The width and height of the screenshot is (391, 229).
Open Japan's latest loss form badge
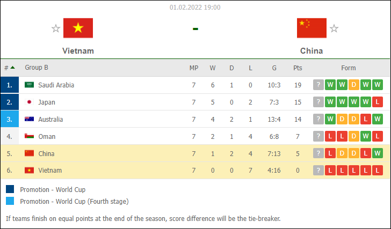[377, 102]
